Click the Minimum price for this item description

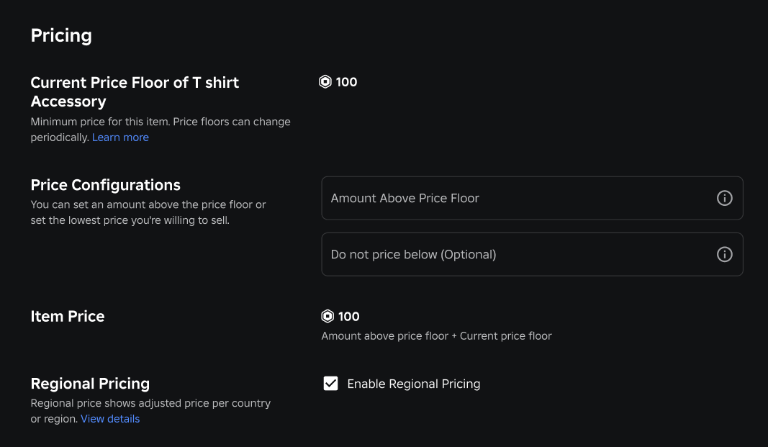point(160,122)
